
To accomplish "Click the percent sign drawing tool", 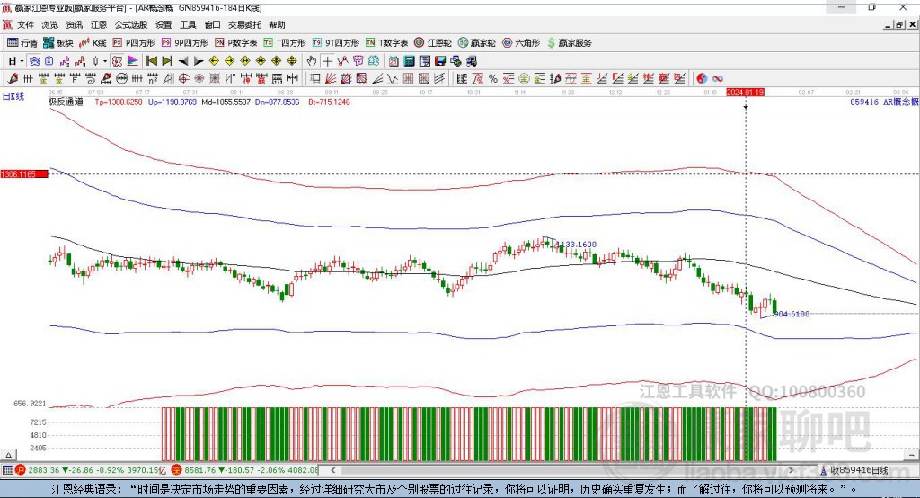I will 493,78.
